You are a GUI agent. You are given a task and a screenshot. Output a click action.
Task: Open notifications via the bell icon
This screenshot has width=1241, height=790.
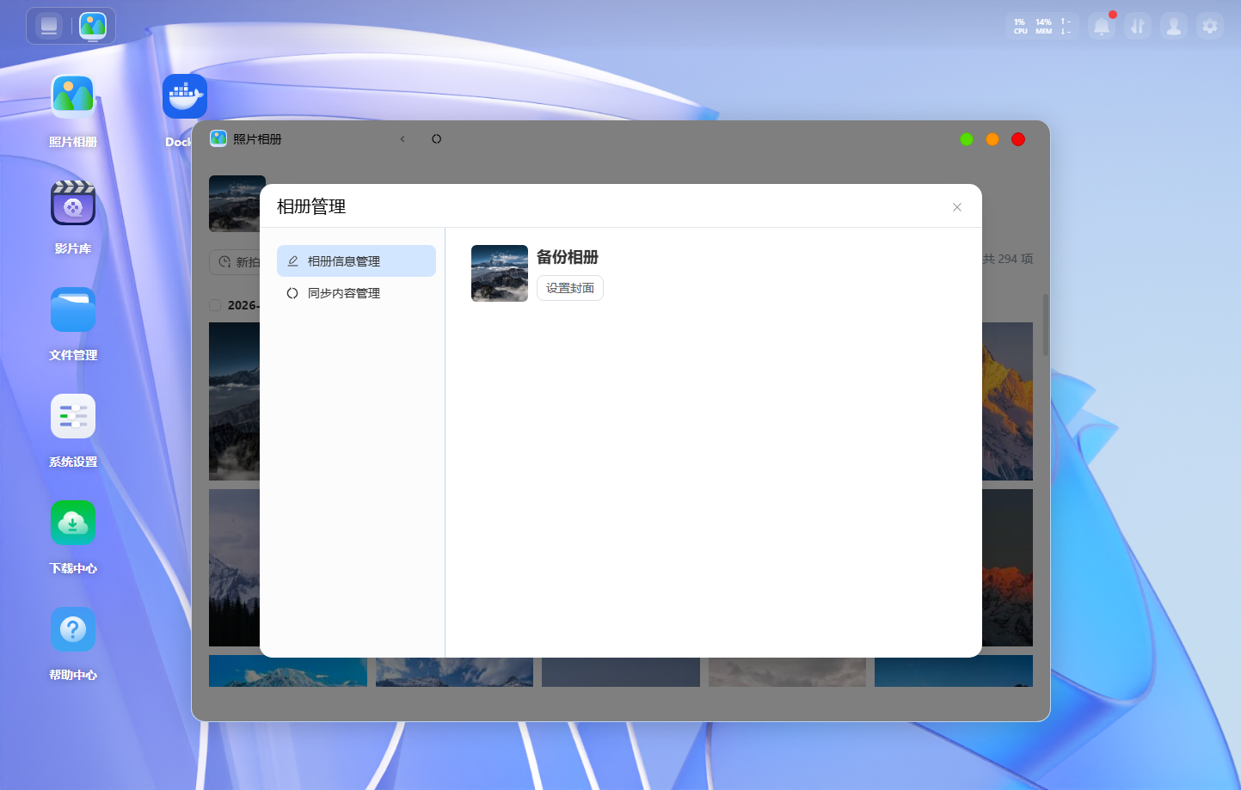pos(1102,27)
